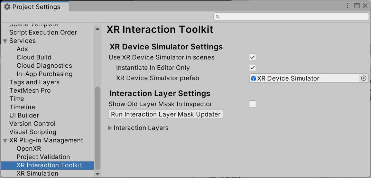Click the sidebar scroll down arrow
The width and height of the screenshot is (371, 178).
click(98, 174)
